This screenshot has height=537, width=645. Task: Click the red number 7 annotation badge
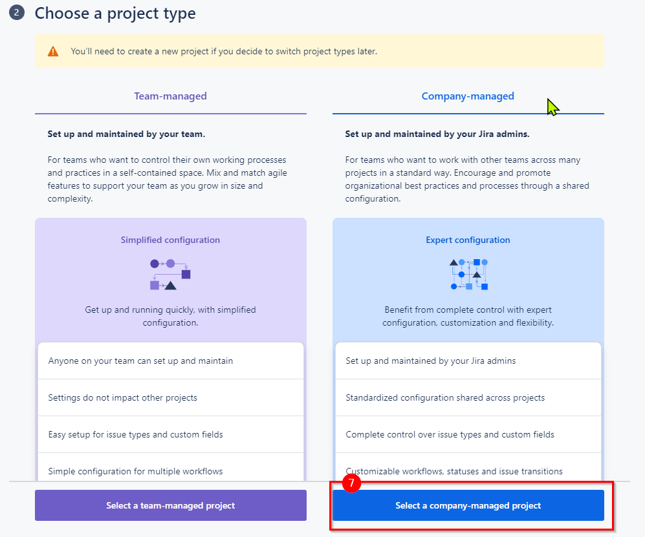(x=351, y=483)
